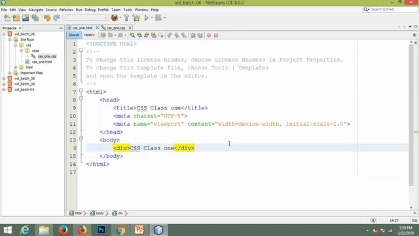Click the Search field at top right
The width and height of the screenshot is (419, 236).
pos(390,9)
